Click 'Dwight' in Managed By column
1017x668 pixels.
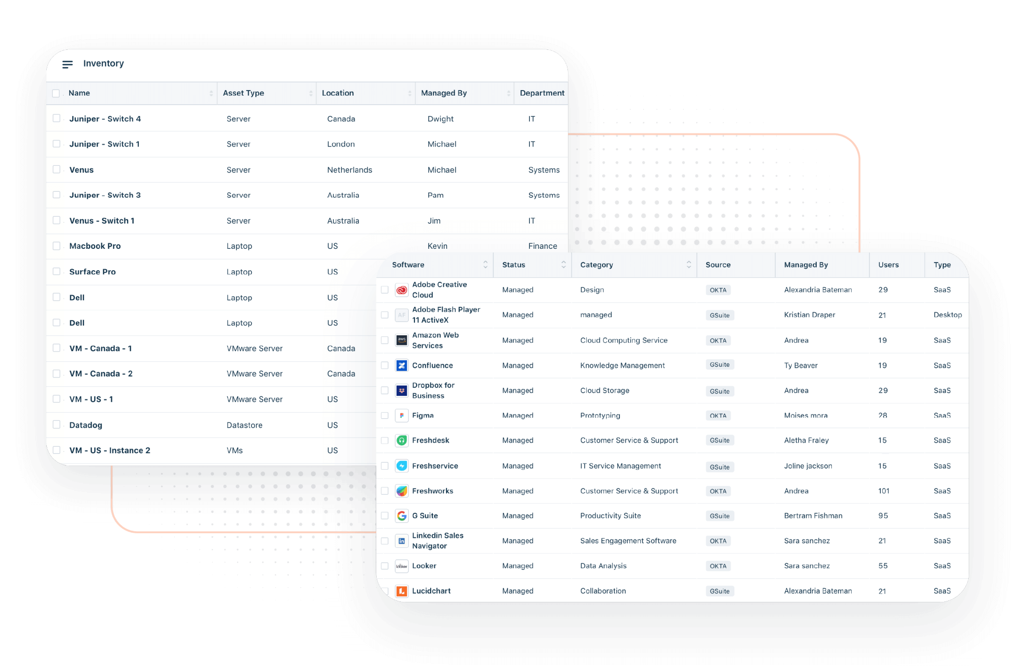coord(440,119)
